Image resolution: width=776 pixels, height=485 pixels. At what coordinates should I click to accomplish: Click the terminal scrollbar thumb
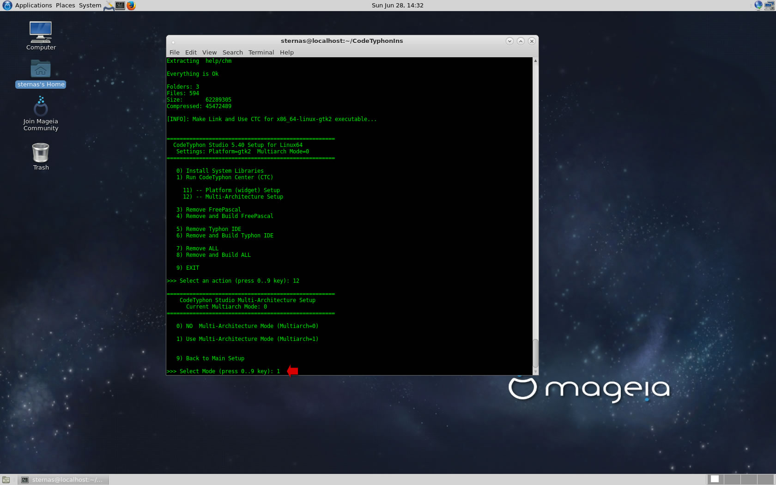click(x=535, y=353)
